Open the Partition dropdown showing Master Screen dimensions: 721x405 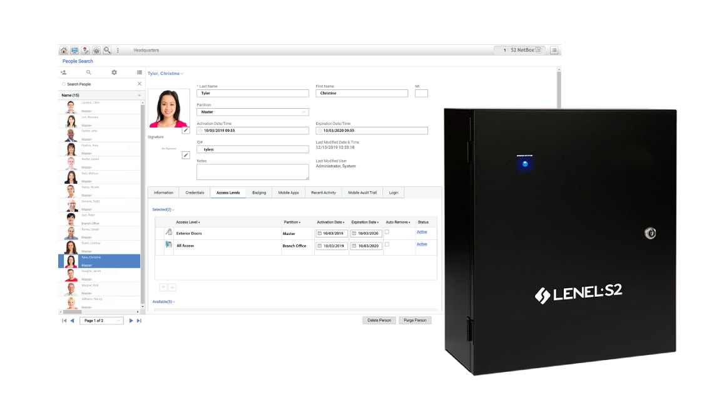coord(253,112)
